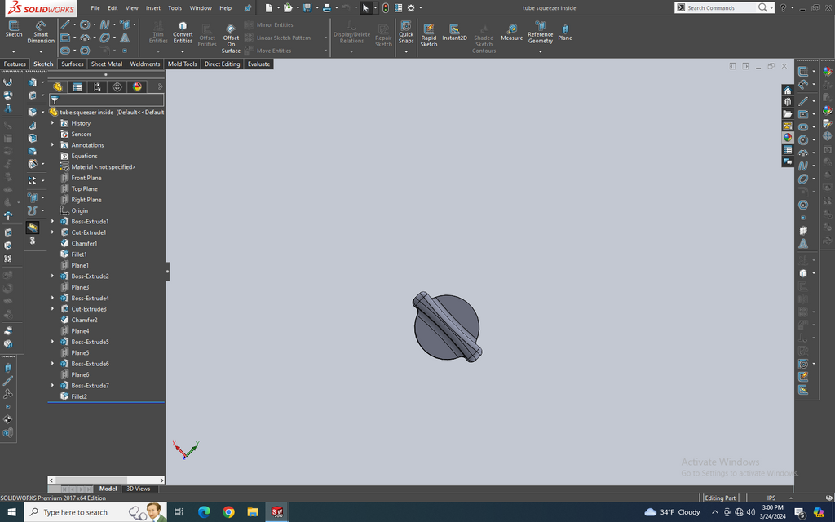
Task: Open Custom Properties tab in task pane
Action: click(x=788, y=150)
